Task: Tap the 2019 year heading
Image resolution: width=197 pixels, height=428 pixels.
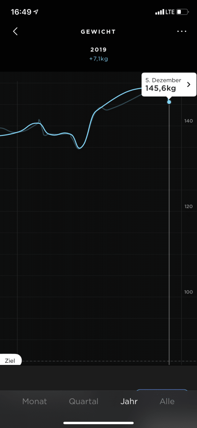Action: pos(98,50)
